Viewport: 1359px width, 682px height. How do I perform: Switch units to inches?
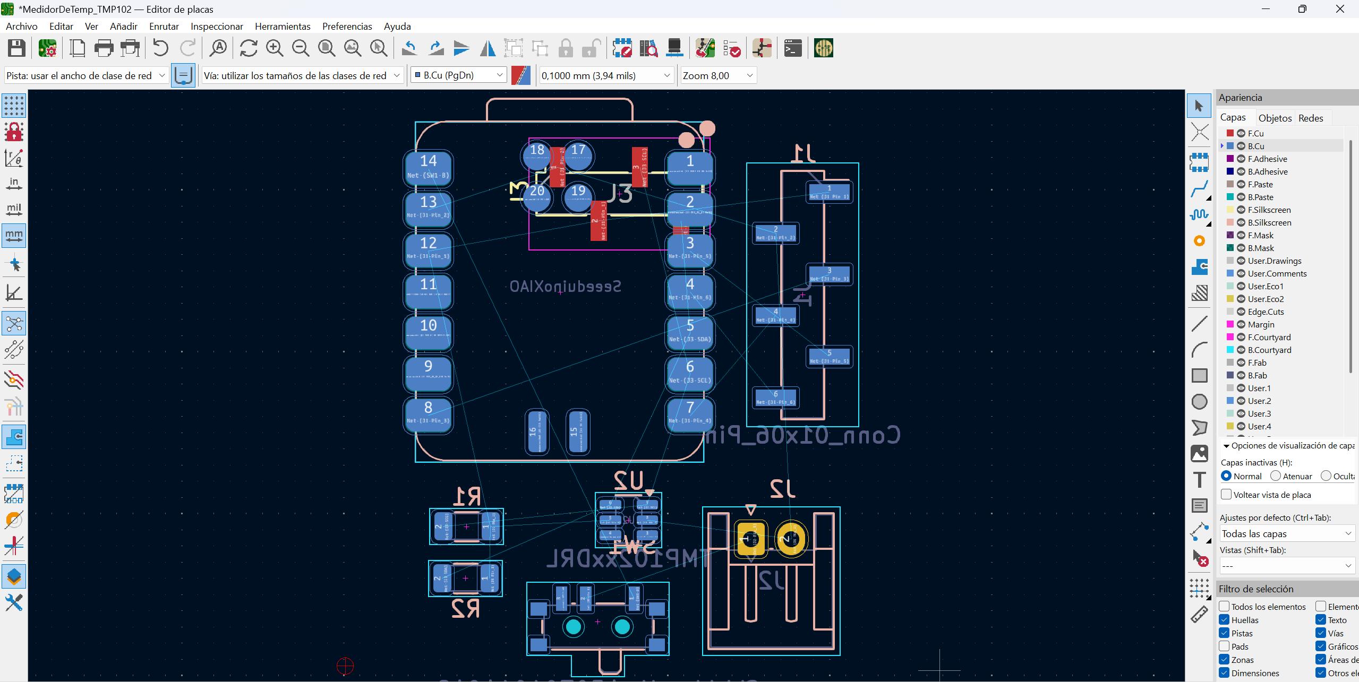[14, 184]
